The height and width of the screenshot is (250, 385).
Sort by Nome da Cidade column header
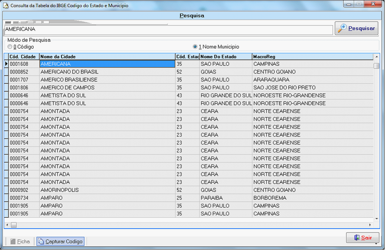click(x=106, y=56)
